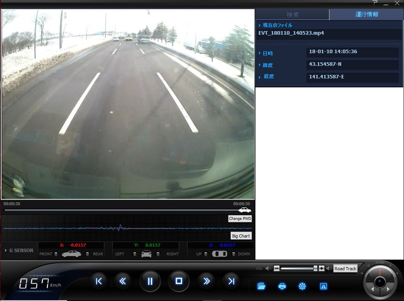
Task: Expand the 現在のファイル section arrow
Action: 260,25
